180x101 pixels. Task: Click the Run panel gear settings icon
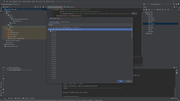[x=174, y=68]
